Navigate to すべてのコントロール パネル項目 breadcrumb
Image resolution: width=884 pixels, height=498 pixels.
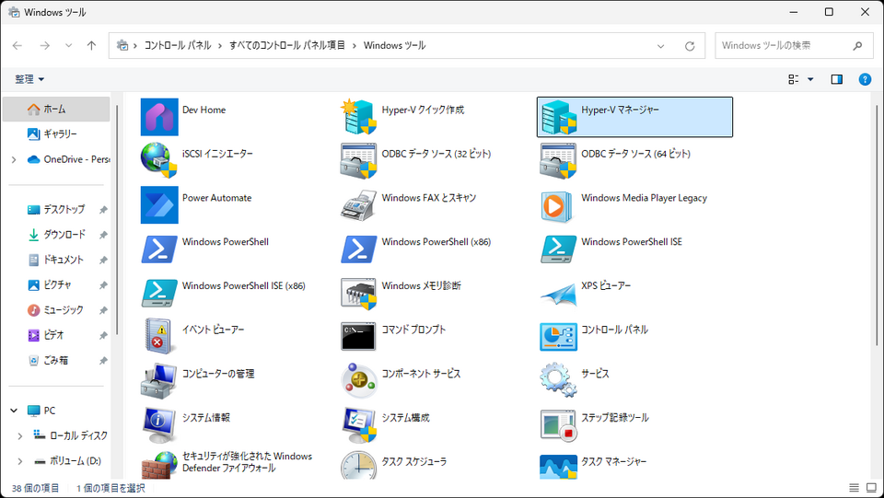tap(287, 46)
